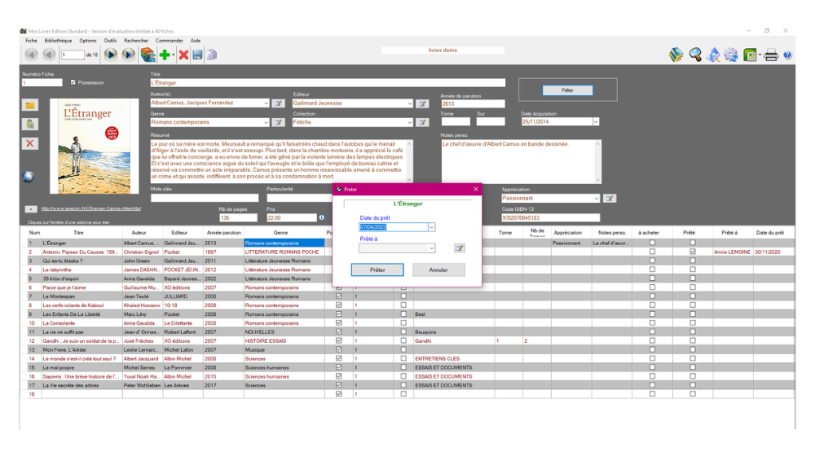Open search magnifying glass icon
The width and height of the screenshot is (815, 456).
pyautogui.click(x=695, y=55)
